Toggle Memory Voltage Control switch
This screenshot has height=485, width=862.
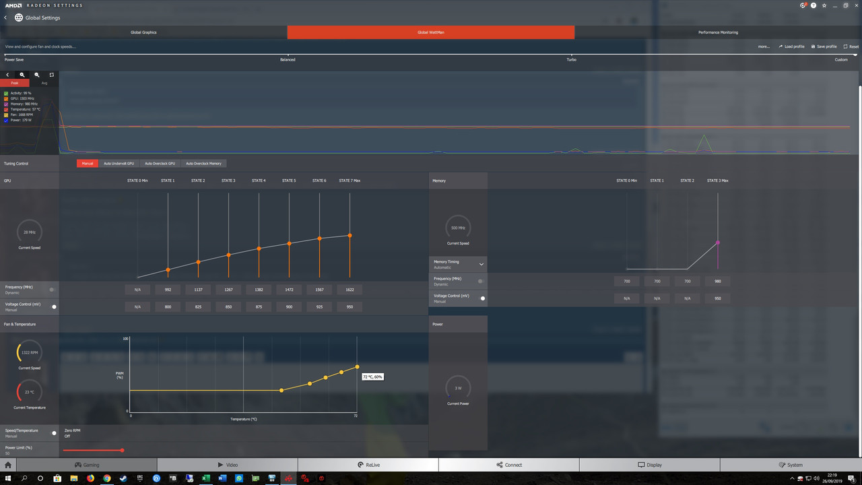482,298
